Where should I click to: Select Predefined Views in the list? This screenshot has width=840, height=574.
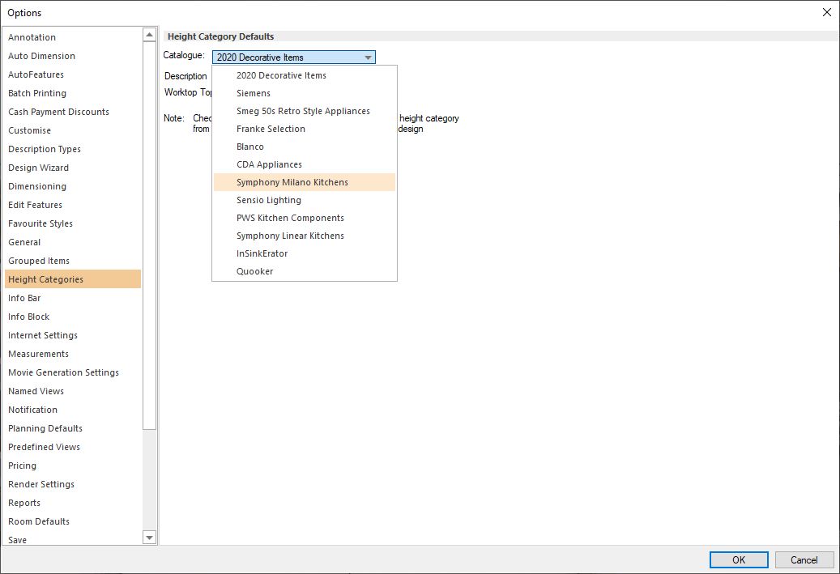[x=73, y=448]
